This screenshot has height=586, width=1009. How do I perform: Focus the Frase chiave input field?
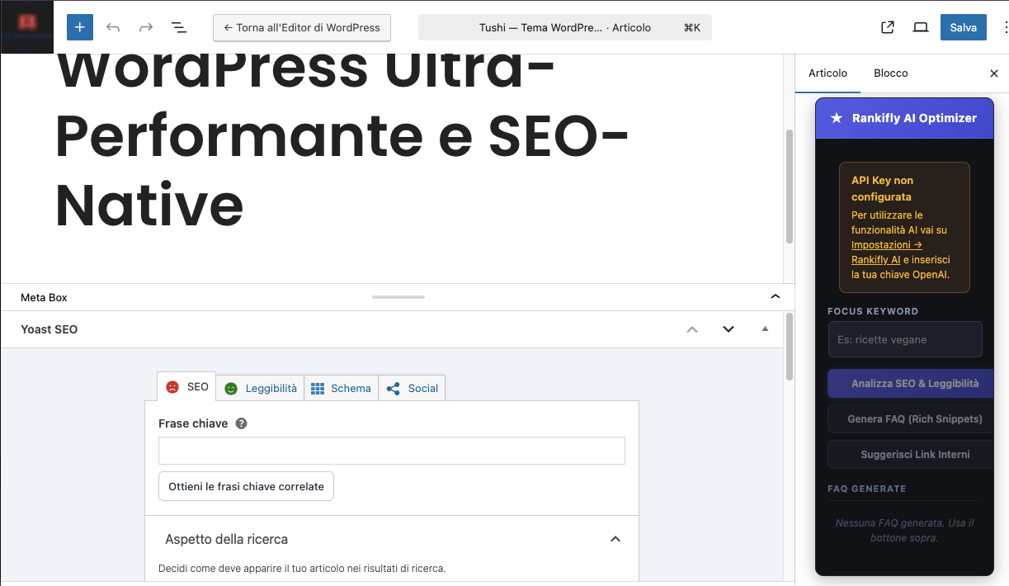pyautogui.click(x=392, y=451)
